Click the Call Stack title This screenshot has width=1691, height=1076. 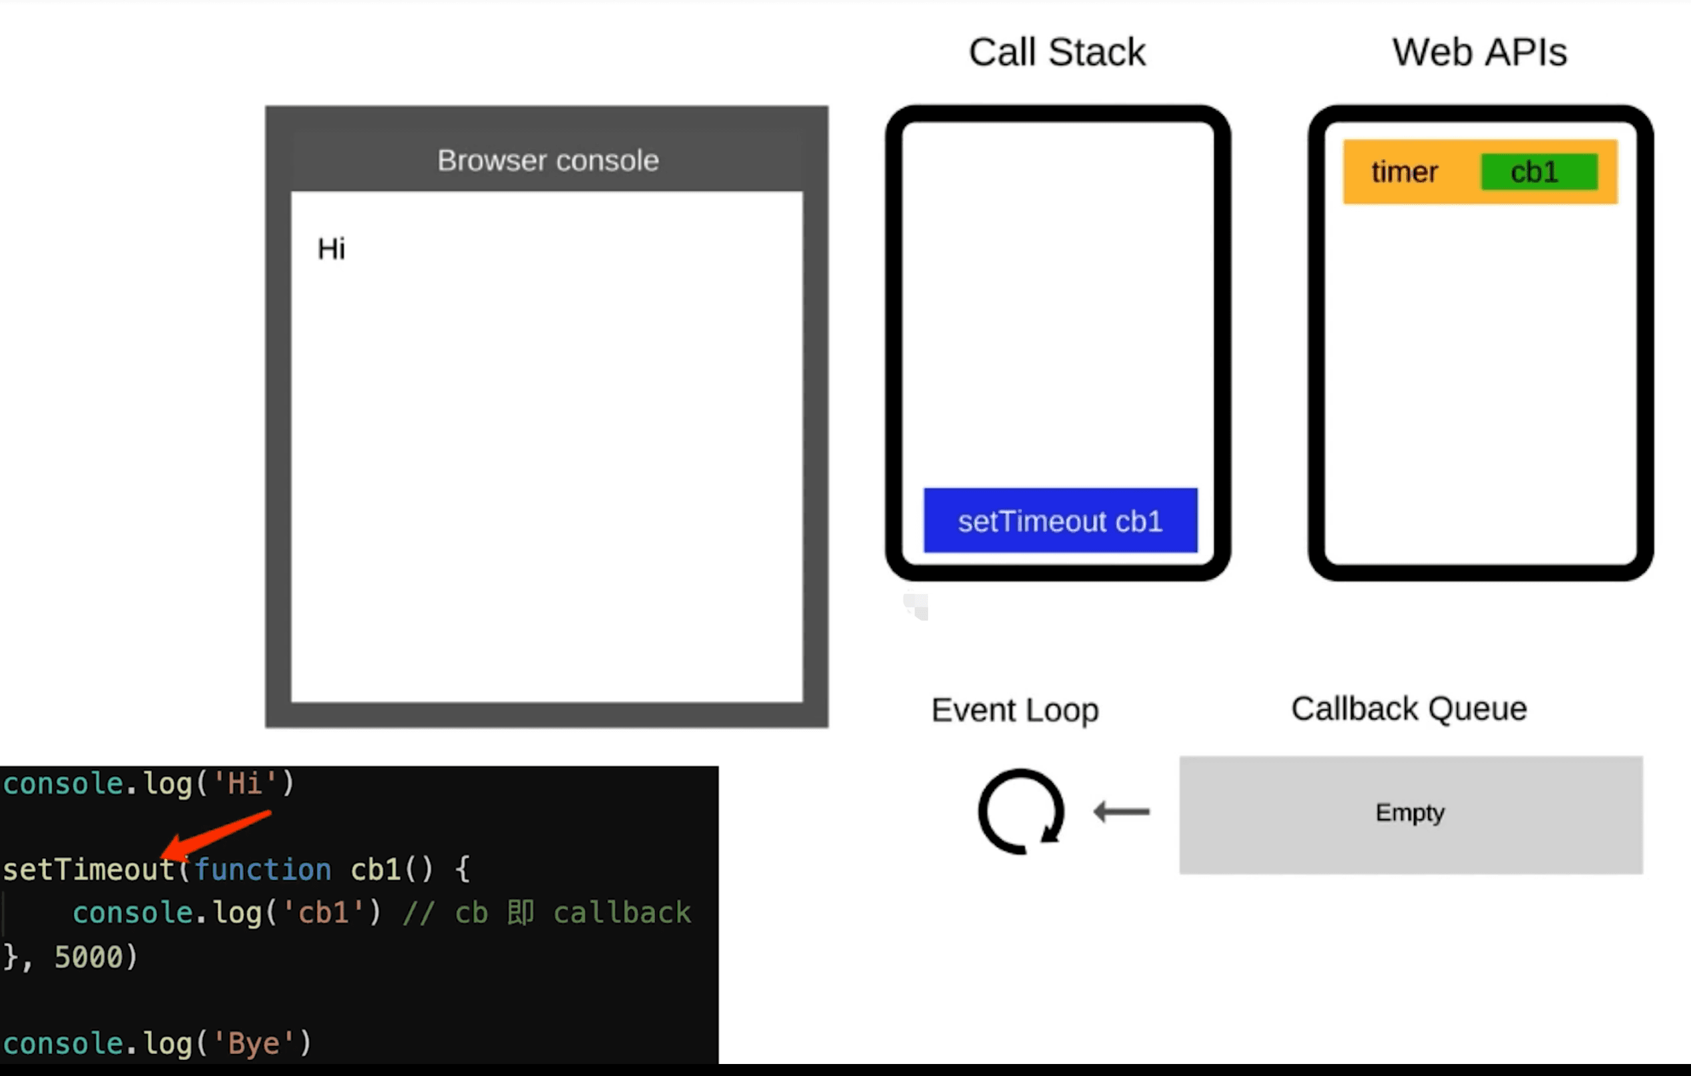(x=1056, y=53)
